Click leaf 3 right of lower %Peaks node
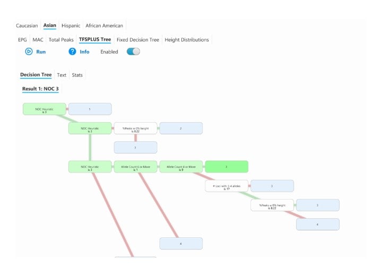 point(318,205)
